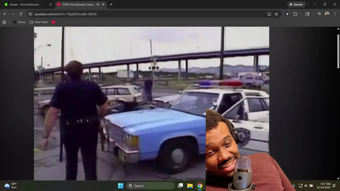The width and height of the screenshot is (340, 191).
Task: Open the volume tray icon
Action: pos(306,186)
